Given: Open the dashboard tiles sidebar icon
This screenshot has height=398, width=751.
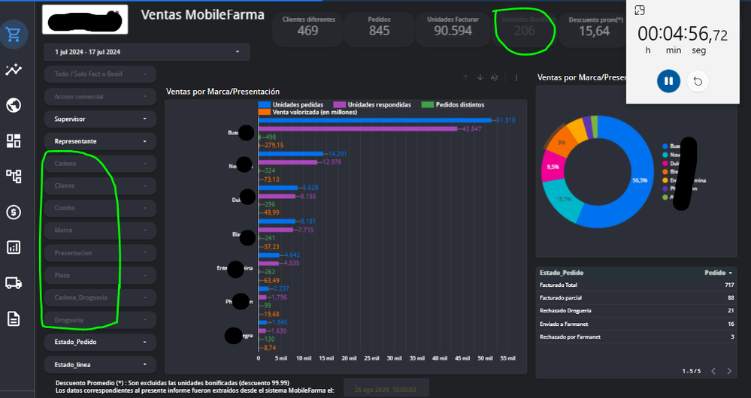Looking at the screenshot, I should (x=14, y=140).
